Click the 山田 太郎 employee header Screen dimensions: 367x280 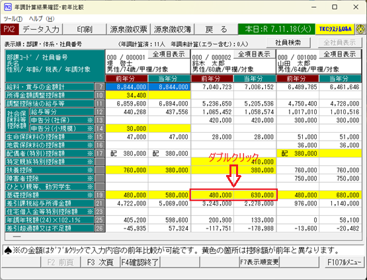pos(319,62)
